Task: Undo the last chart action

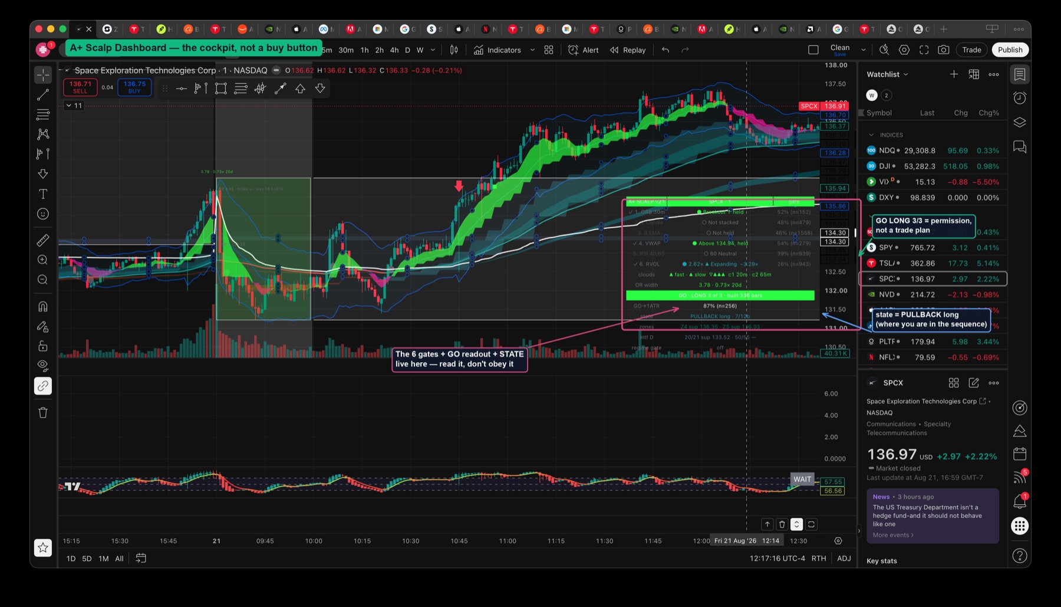Action: [665, 50]
